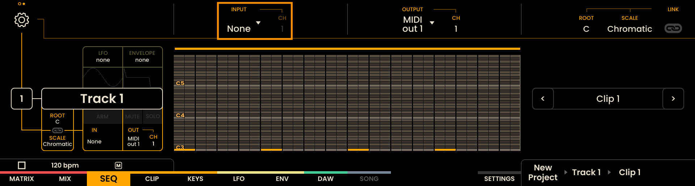Switch to the MIX tab
Viewport: 695px width, 186px height.
click(65, 179)
